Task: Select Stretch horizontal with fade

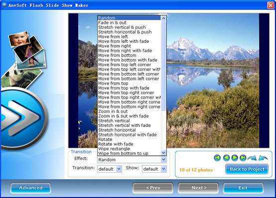Action: tap(129, 135)
